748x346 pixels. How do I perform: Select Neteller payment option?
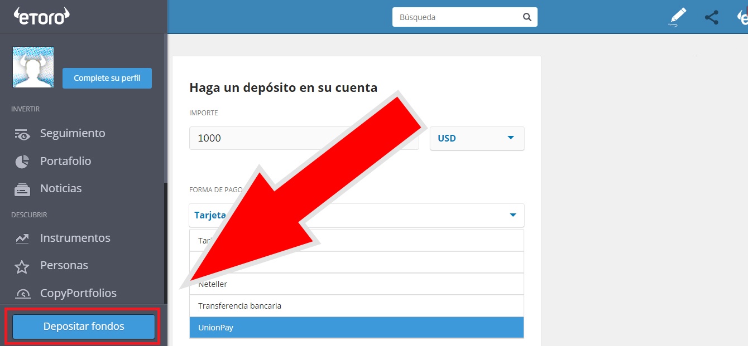357,284
